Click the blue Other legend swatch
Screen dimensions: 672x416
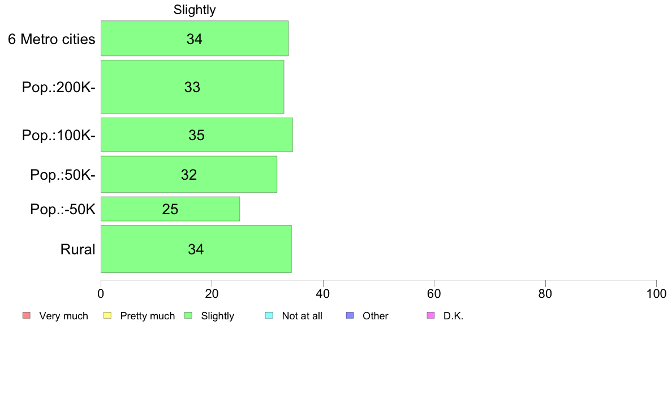[350, 316]
